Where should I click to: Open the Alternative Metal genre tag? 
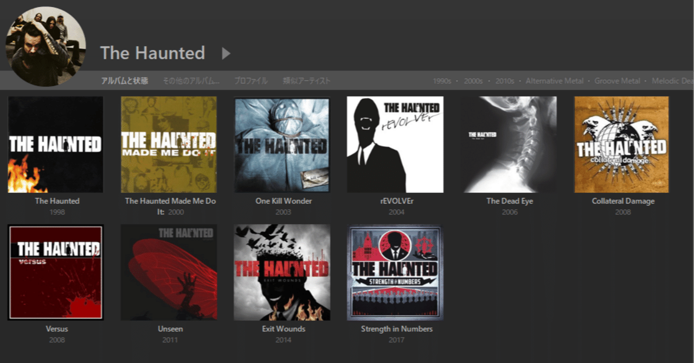pos(555,81)
